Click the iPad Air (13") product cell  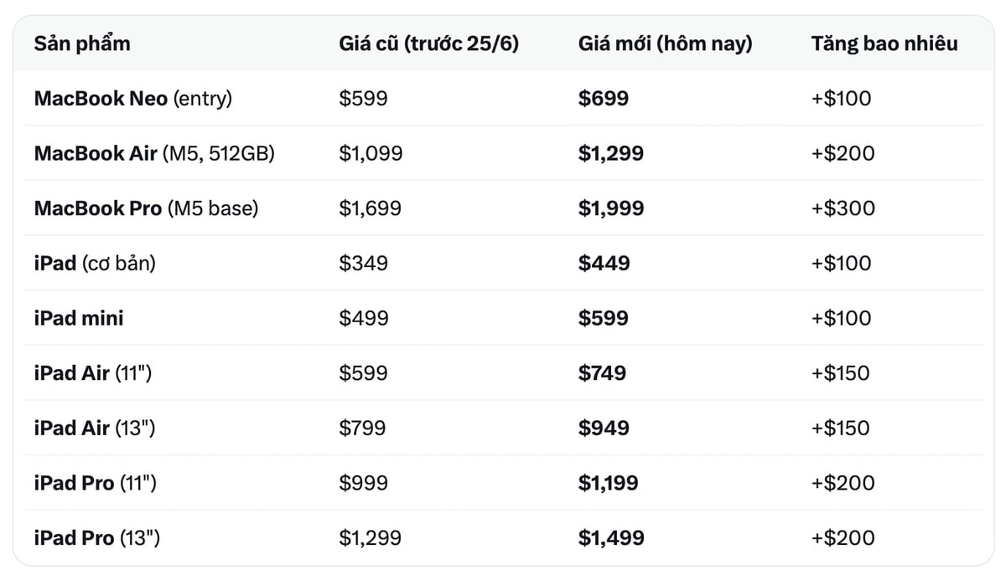pyautogui.click(x=95, y=429)
